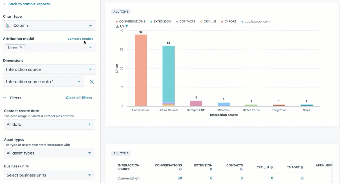This screenshot has width=340, height=183.
Task: Collapse the Filters section
Action: coord(4,98)
